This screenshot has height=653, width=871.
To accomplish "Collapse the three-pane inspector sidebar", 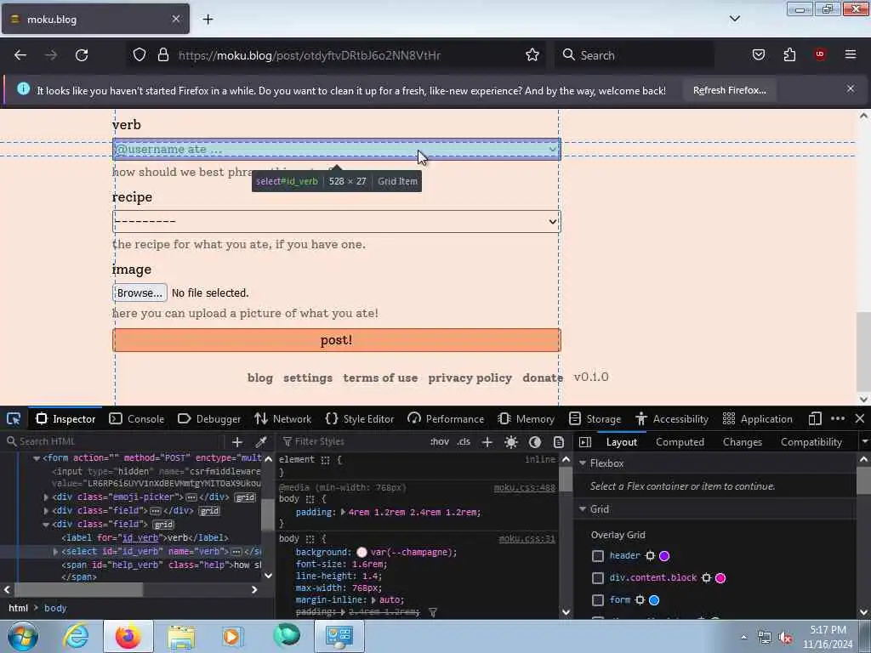I will coord(585,442).
